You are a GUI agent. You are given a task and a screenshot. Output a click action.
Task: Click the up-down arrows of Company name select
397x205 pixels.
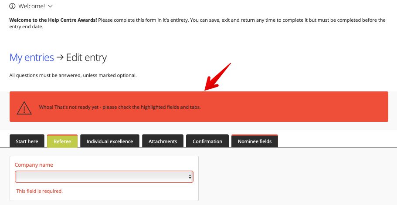tap(190, 177)
